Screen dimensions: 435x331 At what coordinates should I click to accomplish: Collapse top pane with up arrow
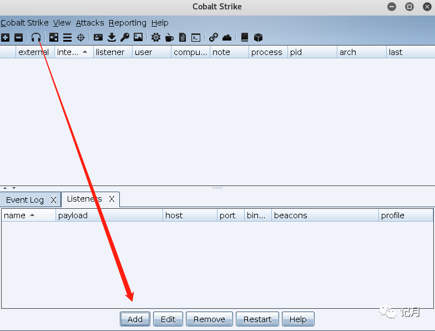5,188
